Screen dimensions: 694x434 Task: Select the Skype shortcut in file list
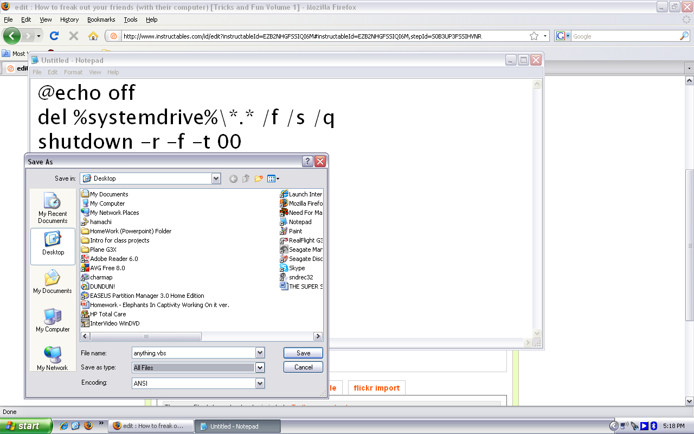click(292, 268)
